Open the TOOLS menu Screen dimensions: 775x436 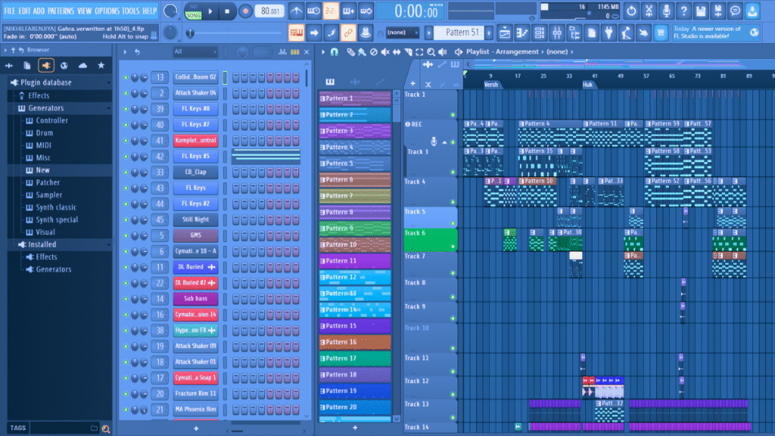130,11
